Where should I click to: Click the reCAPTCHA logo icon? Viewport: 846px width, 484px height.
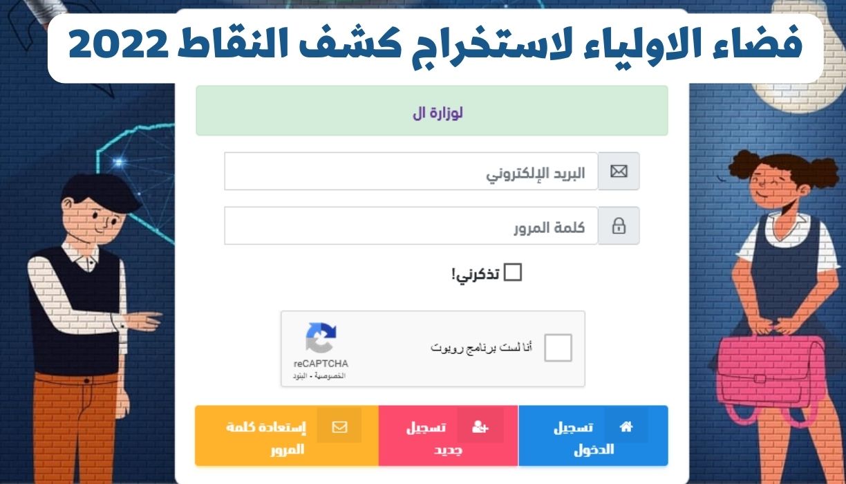coord(321,338)
